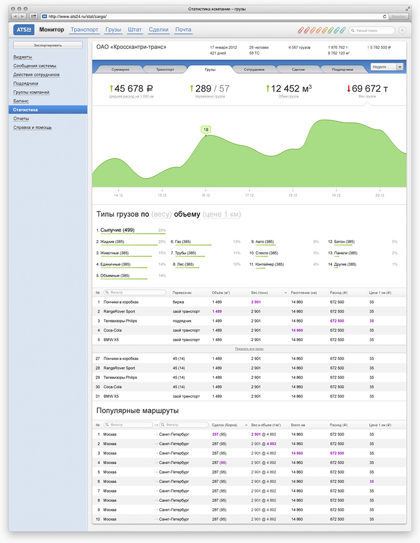This screenshot has height=543, width=420.
Task: Click the 18 marker on the chart
Action: pyautogui.click(x=206, y=129)
